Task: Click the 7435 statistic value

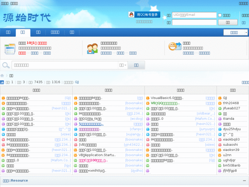Action: [38, 82]
